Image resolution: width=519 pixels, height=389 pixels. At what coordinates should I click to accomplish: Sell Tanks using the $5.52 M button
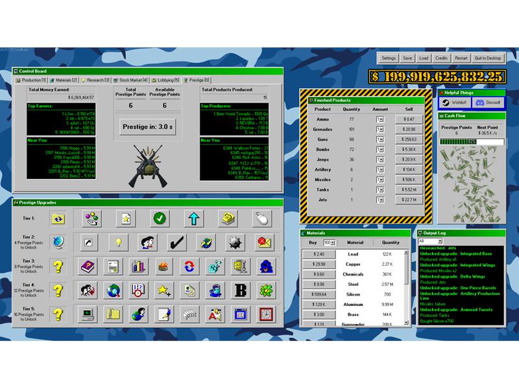(409, 189)
